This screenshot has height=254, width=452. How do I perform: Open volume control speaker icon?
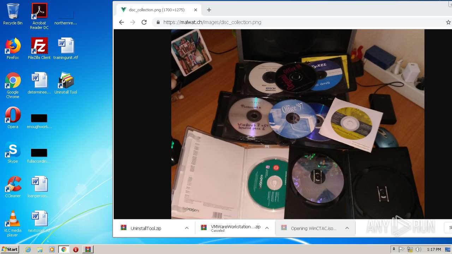(x=418, y=249)
